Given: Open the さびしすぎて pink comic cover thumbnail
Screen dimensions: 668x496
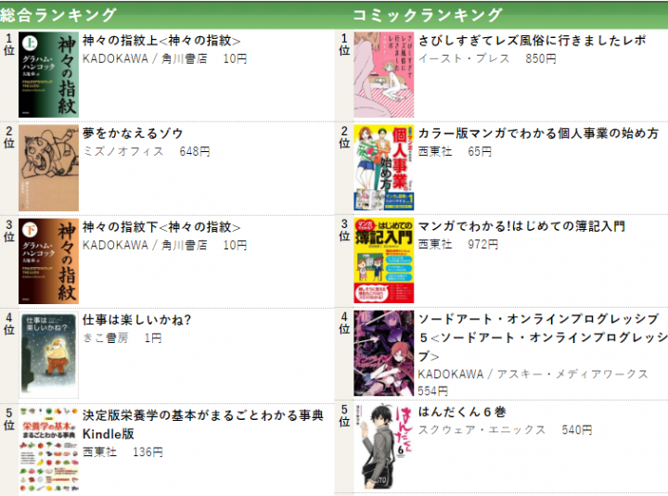Looking at the screenshot, I should (x=384, y=75).
